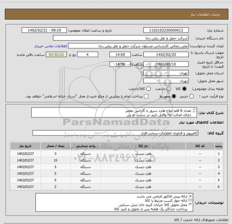Screen dimensions: 232x224
Task: Click the goods group field
Action: pyautogui.click(x=115, y=133)
